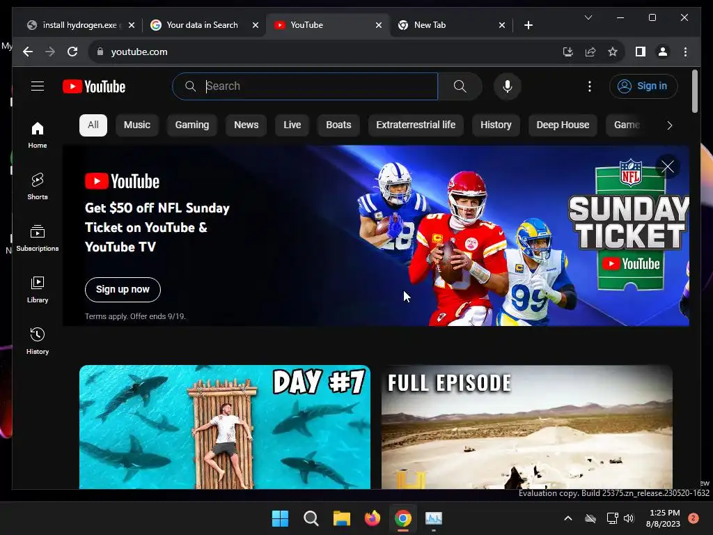Start voice search with the microphone icon
This screenshot has width=713, height=535.
pos(508,86)
